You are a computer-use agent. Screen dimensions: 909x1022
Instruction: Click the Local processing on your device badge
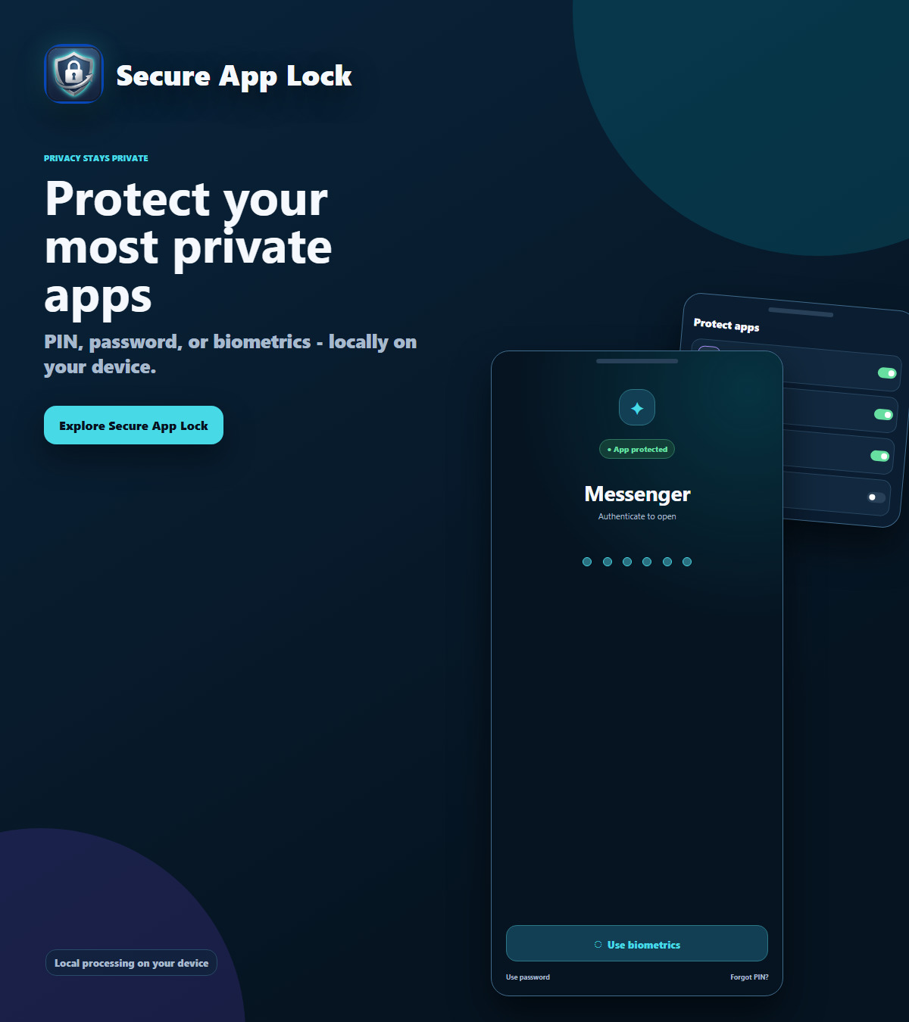click(131, 963)
